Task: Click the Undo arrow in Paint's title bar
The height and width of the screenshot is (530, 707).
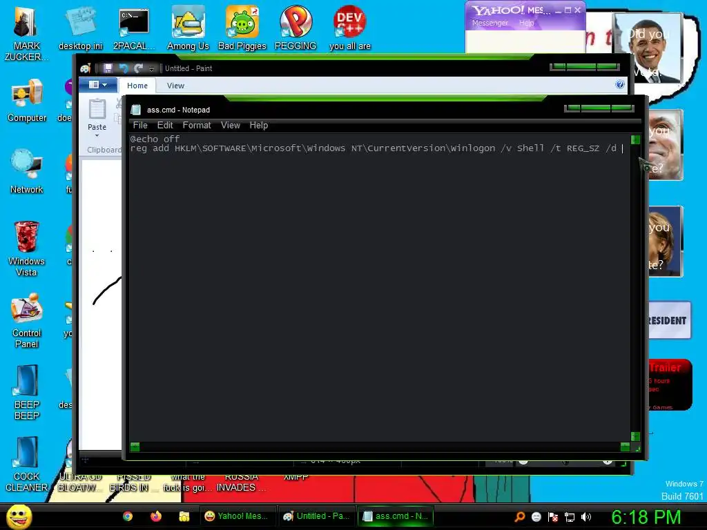Action: pos(123,68)
